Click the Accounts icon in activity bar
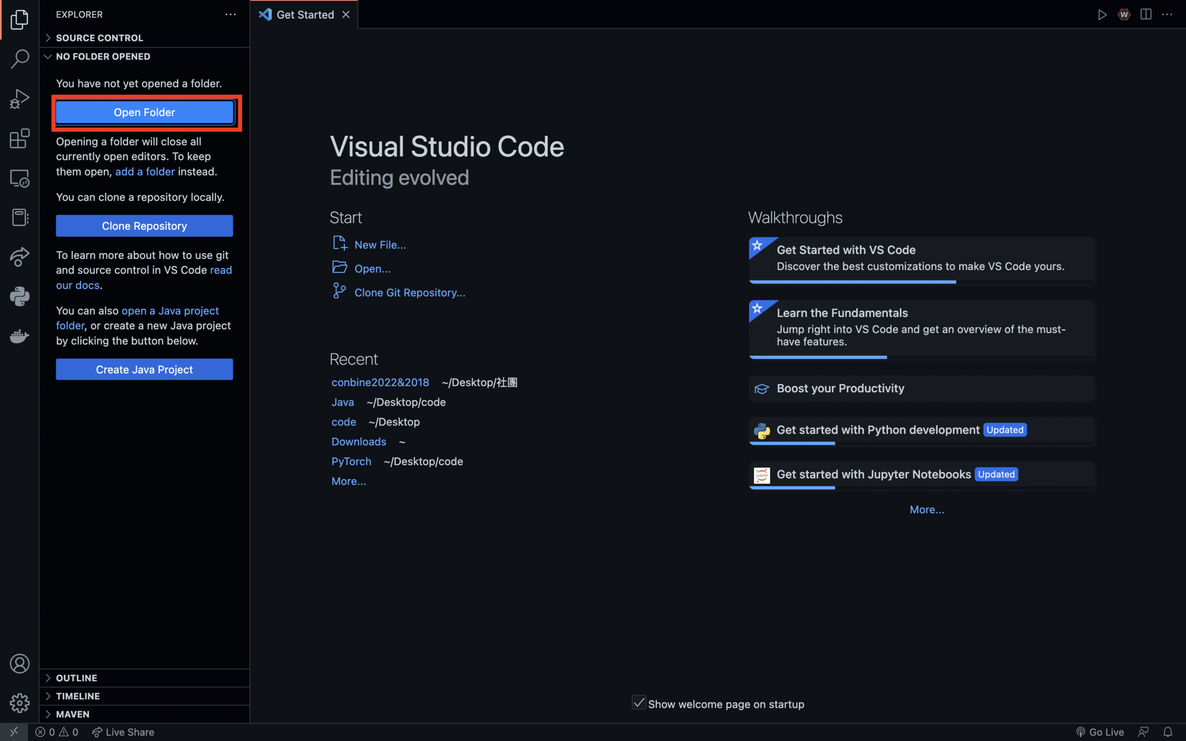 [x=20, y=664]
